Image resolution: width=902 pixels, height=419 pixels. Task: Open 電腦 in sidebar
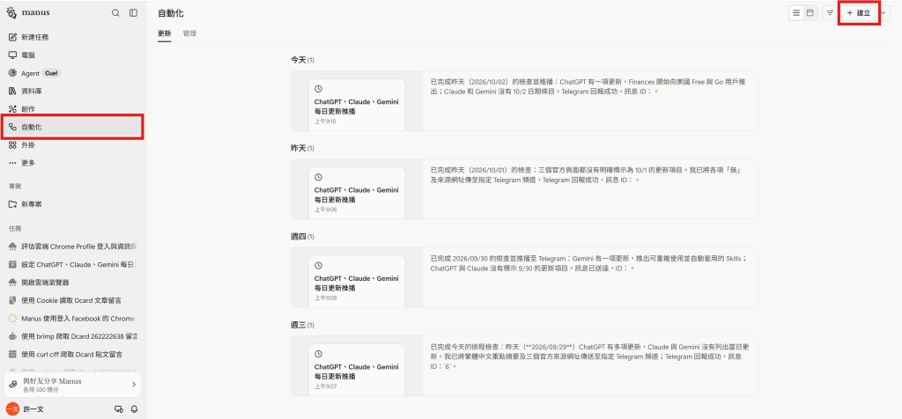(72, 55)
